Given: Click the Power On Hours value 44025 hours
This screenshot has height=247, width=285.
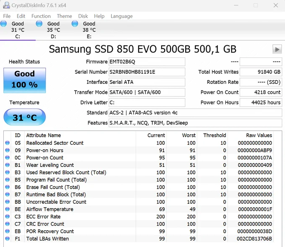Looking at the screenshot, I should click(x=261, y=103).
